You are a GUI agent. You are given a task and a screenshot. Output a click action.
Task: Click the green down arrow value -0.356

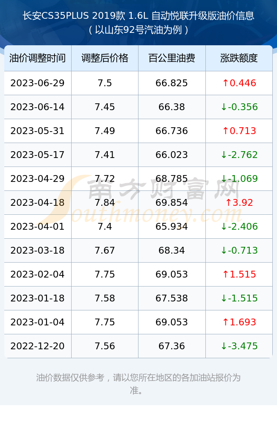point(239,107)
